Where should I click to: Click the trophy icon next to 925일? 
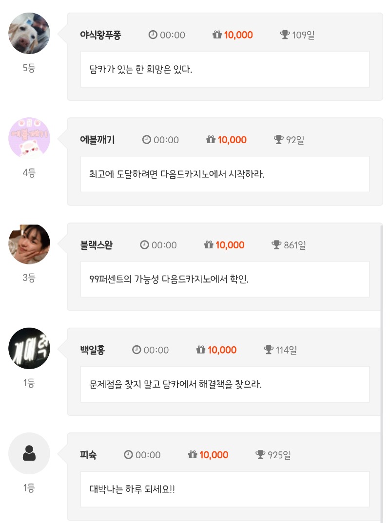tap(260, 455)
